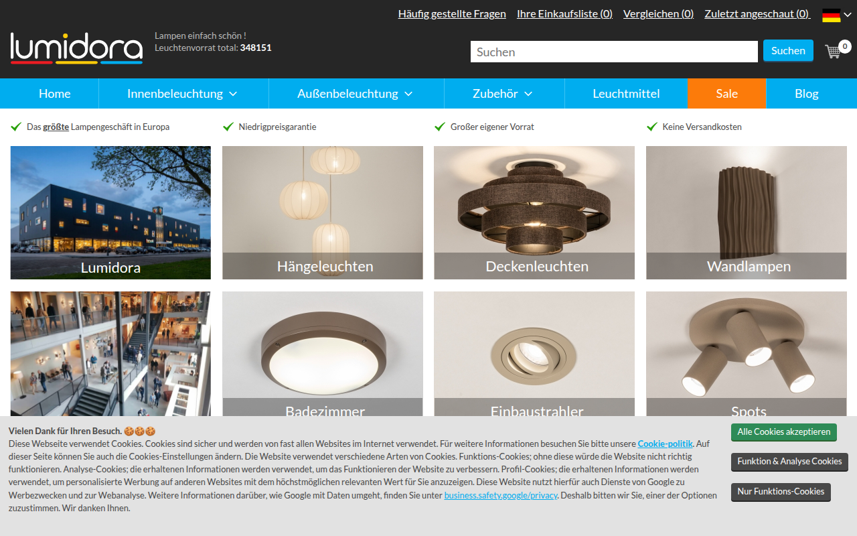Go to the Home tab
The height and width of the screenshot is (536, 857).
(55, 94)
